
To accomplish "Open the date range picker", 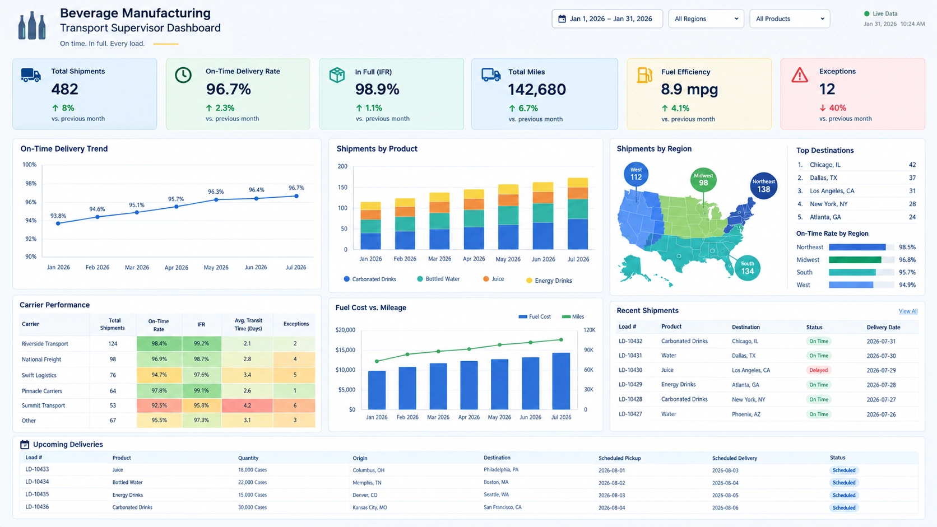I will click(607, 19).
